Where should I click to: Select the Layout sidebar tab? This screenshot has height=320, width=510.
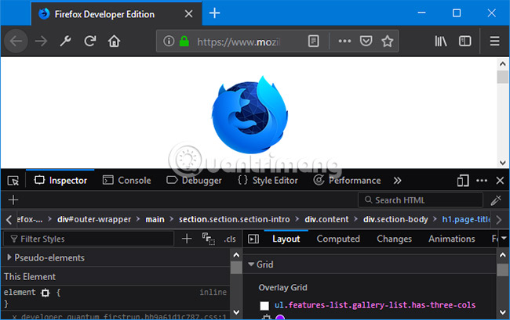coord(286,239)
